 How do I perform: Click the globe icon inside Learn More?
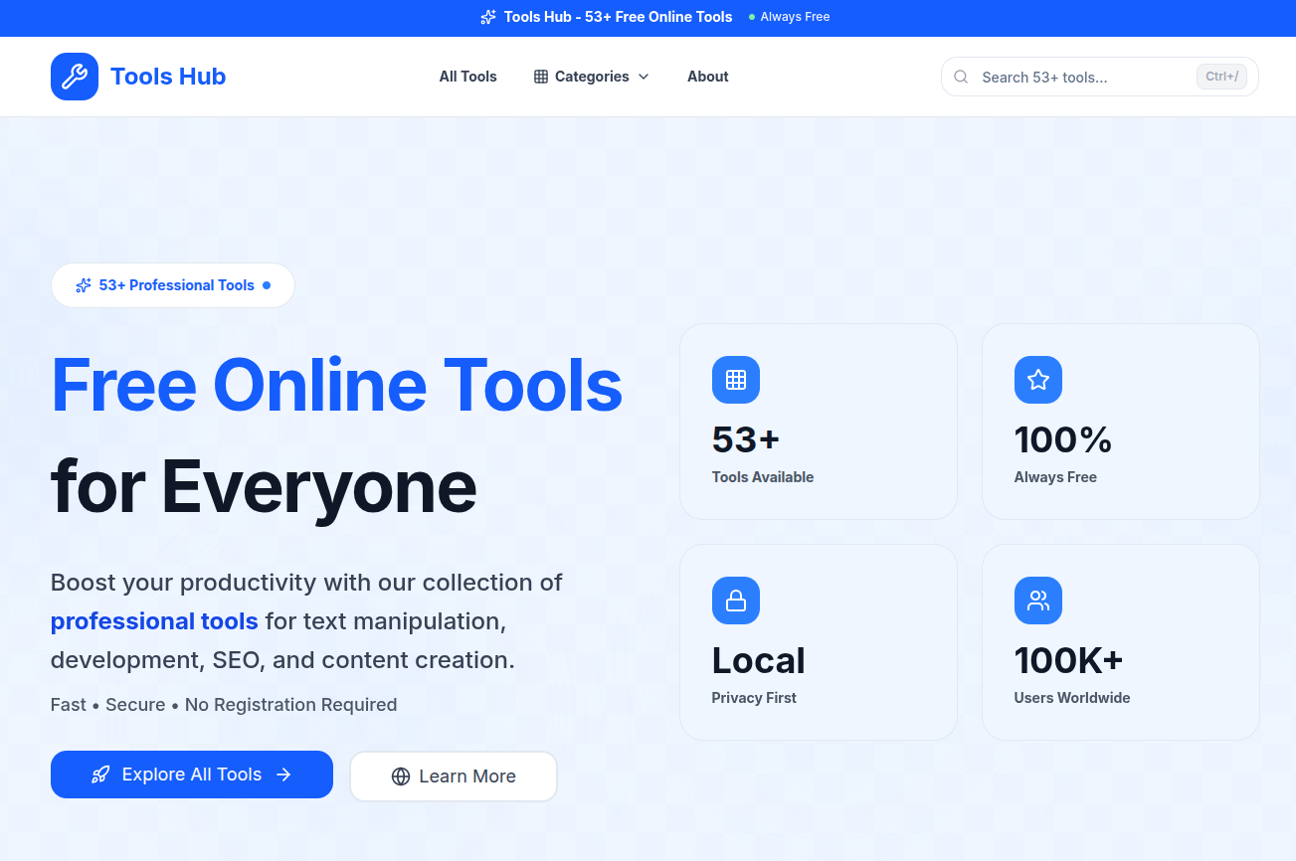[x=401, y=775]
